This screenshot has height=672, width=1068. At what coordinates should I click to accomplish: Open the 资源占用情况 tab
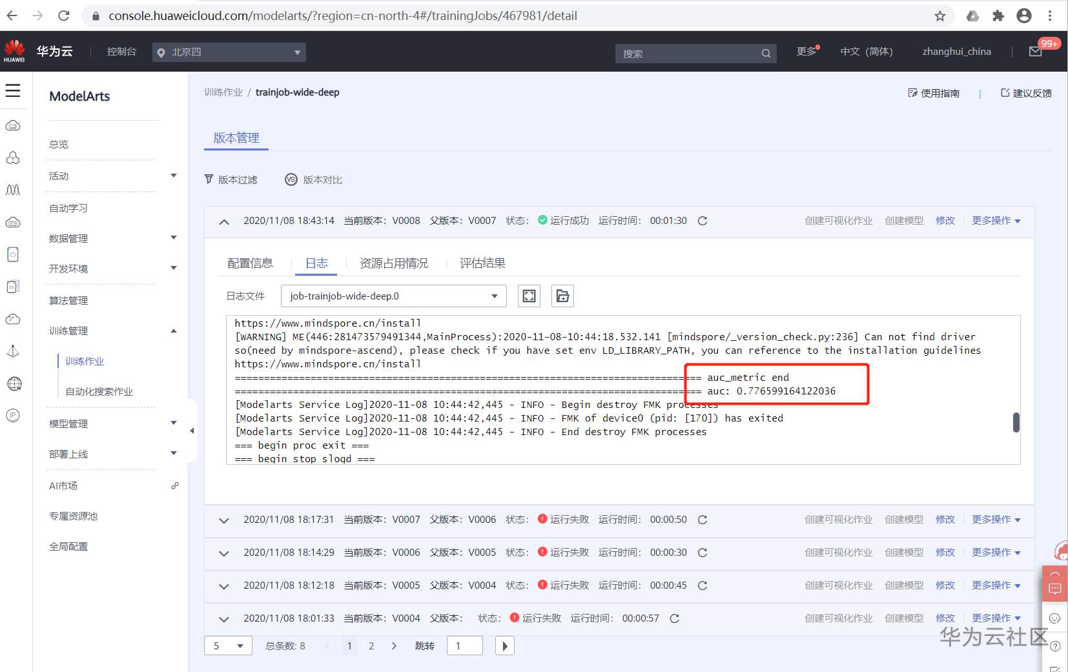point(394,263)
